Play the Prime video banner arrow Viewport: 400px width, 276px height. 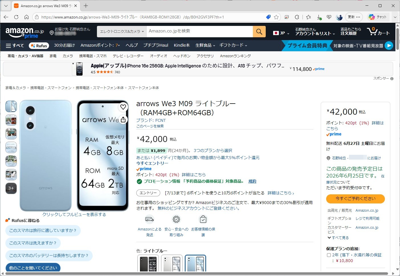pyautogui.click(x=389, y=46)
